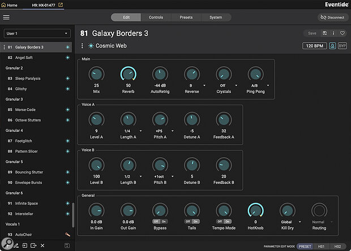Click the delete X icon in bottom toolbar

point(42,246)
